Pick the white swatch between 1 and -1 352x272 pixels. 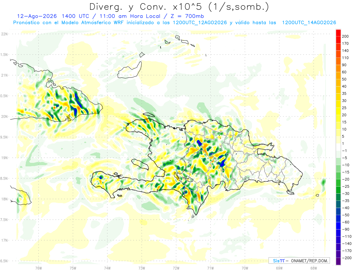click(x=339, y=147)
